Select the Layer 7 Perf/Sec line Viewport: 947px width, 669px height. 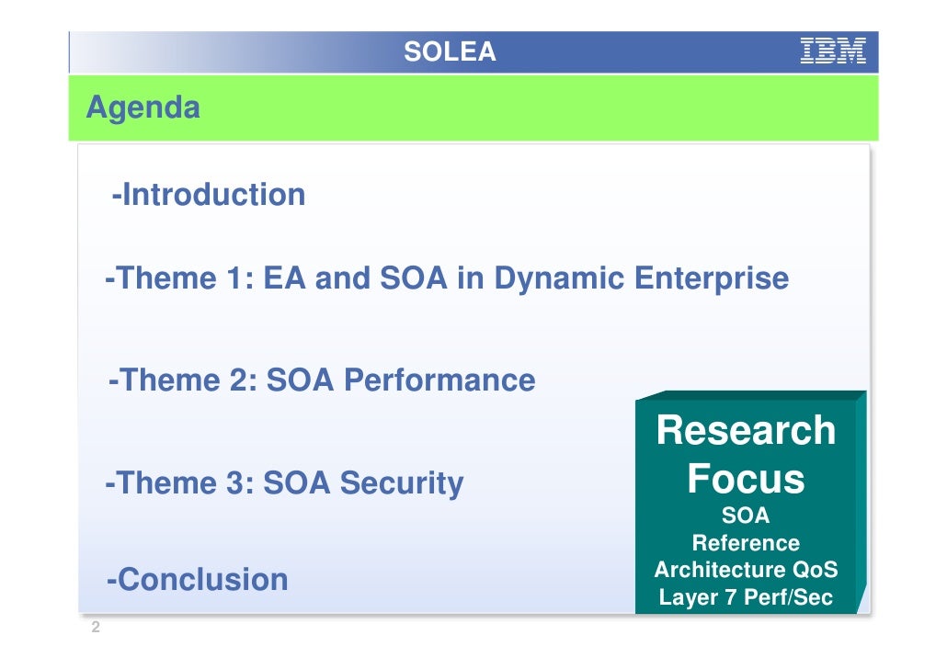(x=746, y=597)
